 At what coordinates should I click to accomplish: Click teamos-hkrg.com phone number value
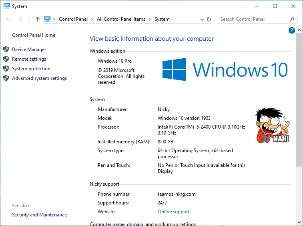(x=177, y=194)
